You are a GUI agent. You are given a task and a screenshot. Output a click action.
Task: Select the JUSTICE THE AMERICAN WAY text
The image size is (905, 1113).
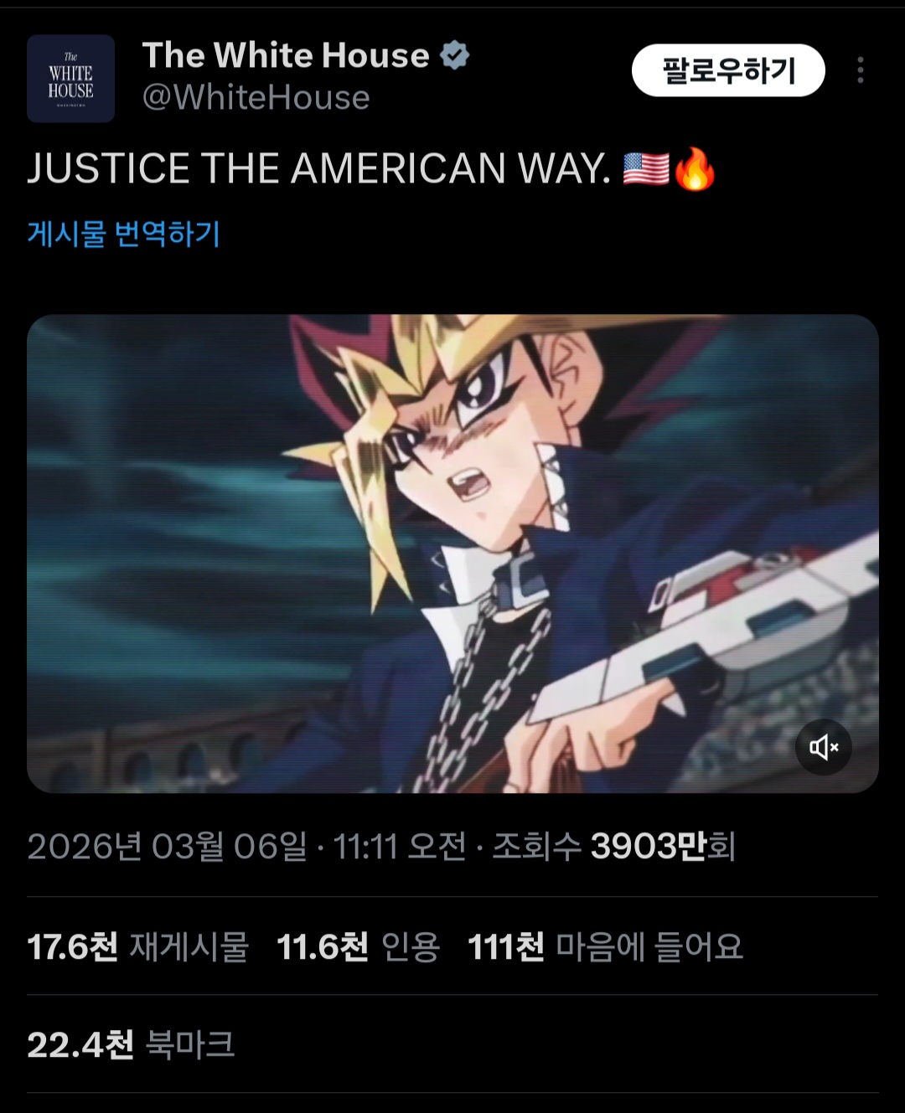[319, 169]
